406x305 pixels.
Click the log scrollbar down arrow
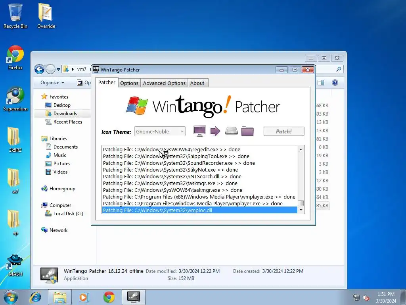(x=301, y=210)
